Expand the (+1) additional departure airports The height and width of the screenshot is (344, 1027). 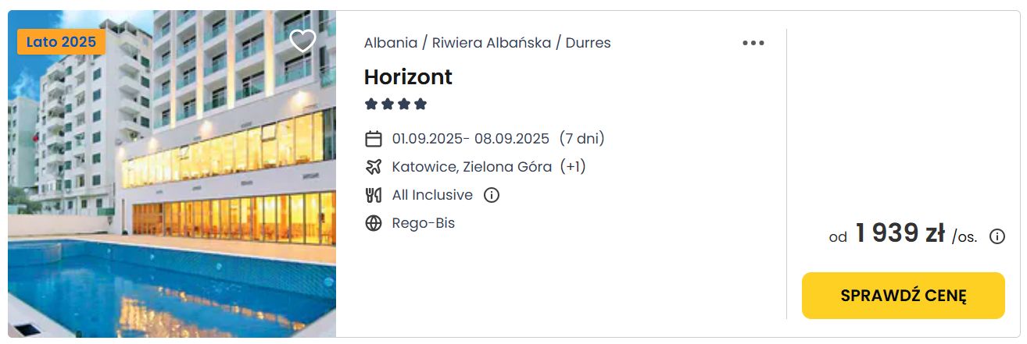coord(573,167)
